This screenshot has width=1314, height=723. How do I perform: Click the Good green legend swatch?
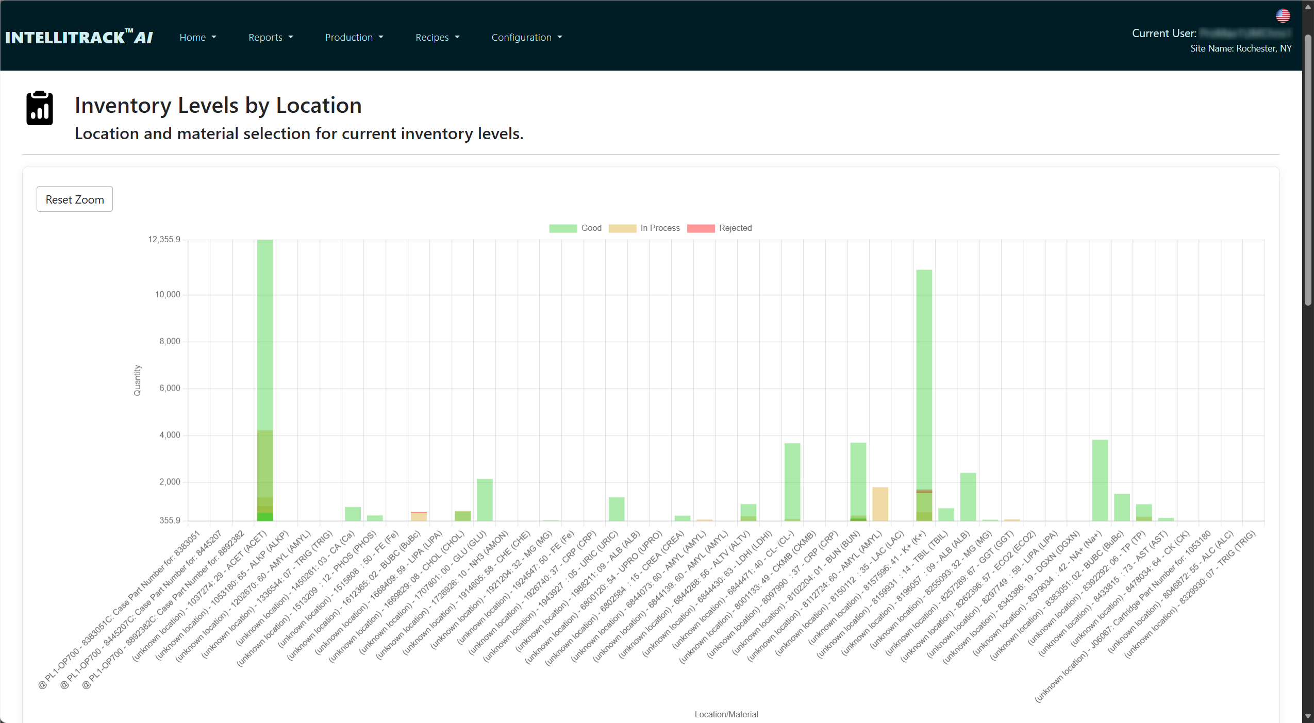pos(563,228)
